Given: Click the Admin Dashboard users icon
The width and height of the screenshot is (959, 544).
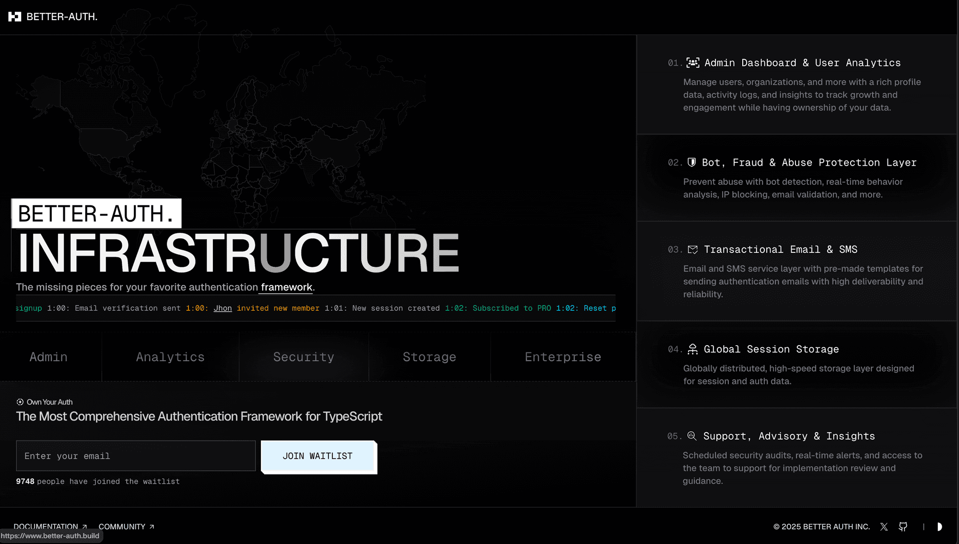Looking at the screenshot, I should [x=692, y=63].
